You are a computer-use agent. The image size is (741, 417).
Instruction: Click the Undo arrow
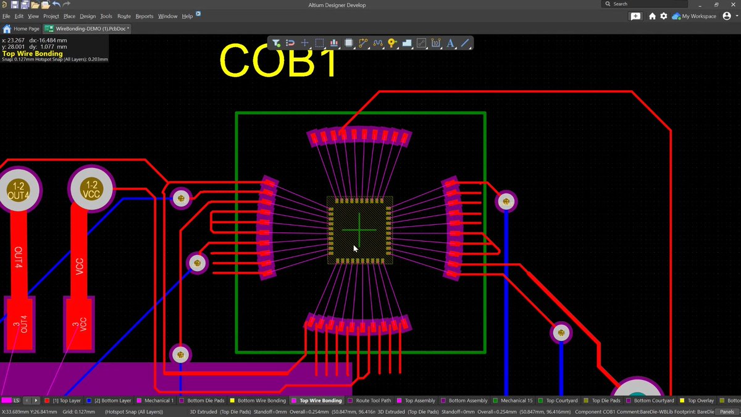(x=56, y=5)
